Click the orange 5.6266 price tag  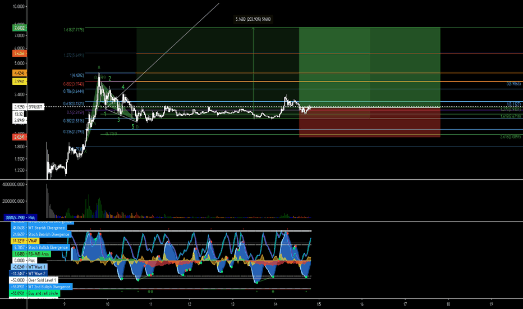(19, 53)
